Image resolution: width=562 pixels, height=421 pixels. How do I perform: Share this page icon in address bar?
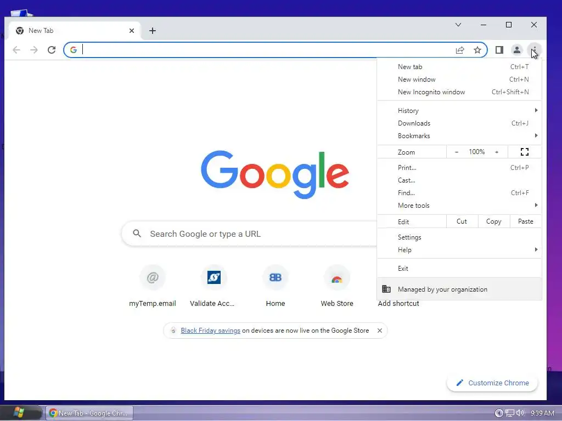(x=460, y=50)
